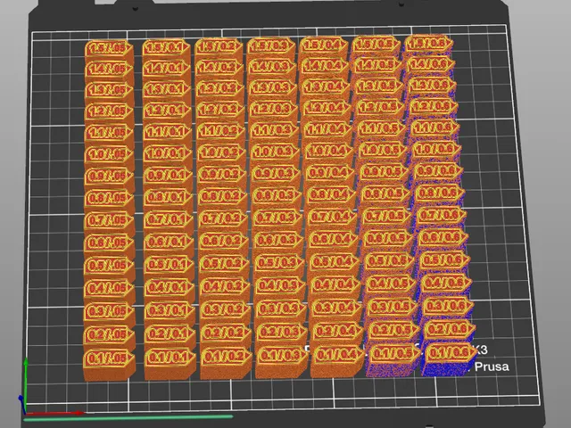Choose the 1.1 / .05 block

coord(109,133)
